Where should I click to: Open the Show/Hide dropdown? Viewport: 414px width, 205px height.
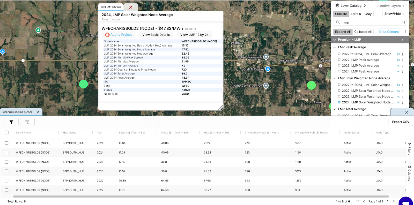[x=394, y=14]
